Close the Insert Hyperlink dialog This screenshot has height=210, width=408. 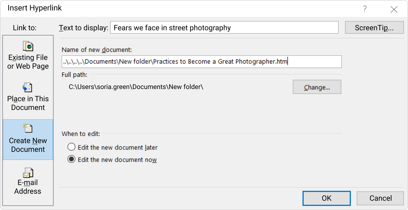[x=394, y=10]
